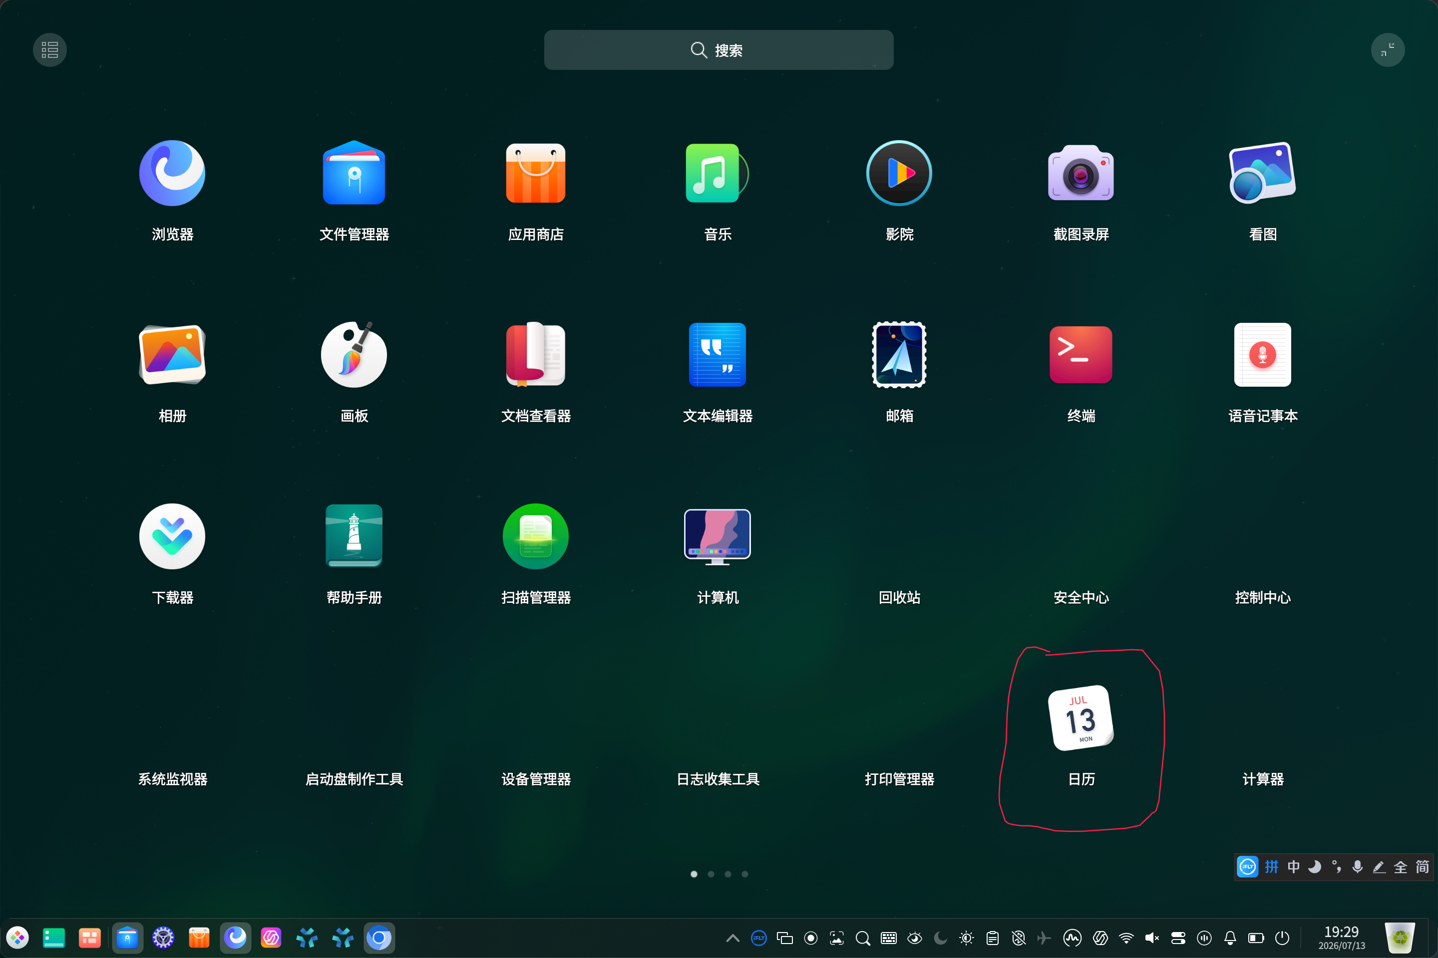Image resolution: width=1438 pixels, height=958 pixels.
Task: Launch the 终端 terminal
Action: (1080, 355)
